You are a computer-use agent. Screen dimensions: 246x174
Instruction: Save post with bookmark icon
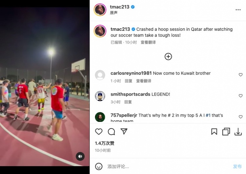[214, 131]
